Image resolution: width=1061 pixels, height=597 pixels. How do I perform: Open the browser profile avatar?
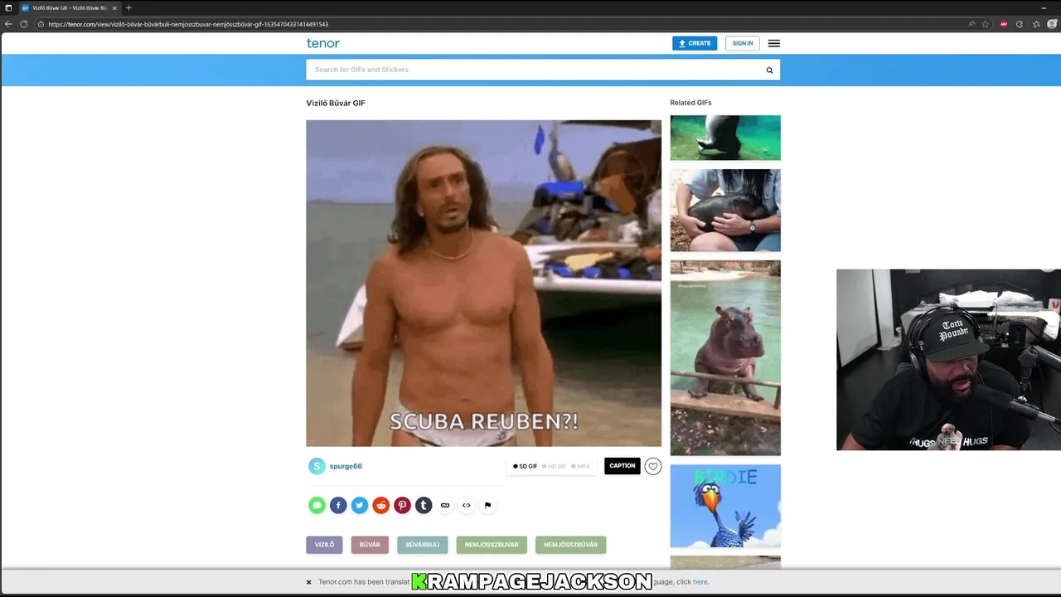1052,24
